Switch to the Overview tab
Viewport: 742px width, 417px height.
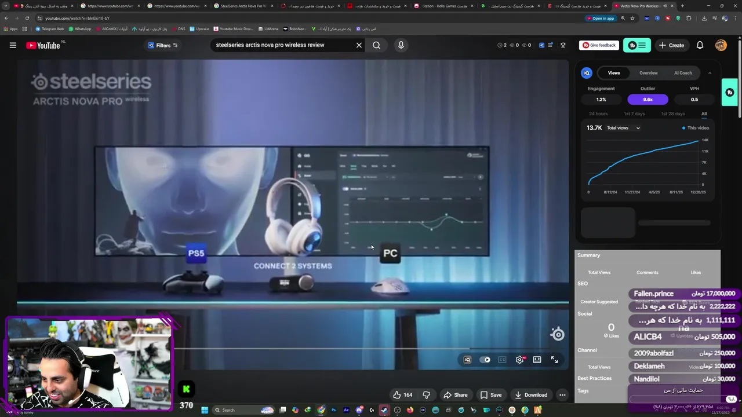pyautogui.click(x=648, y=73)
